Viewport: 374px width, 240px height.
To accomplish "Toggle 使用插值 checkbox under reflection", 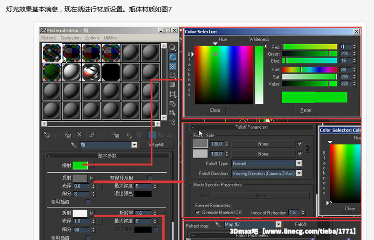I will (88, 202).
